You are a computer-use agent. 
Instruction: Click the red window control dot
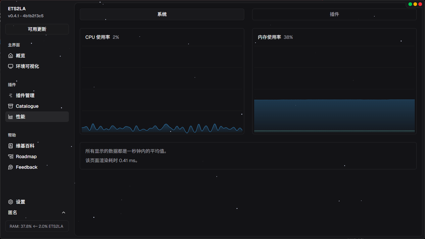[x=420, y=4]
